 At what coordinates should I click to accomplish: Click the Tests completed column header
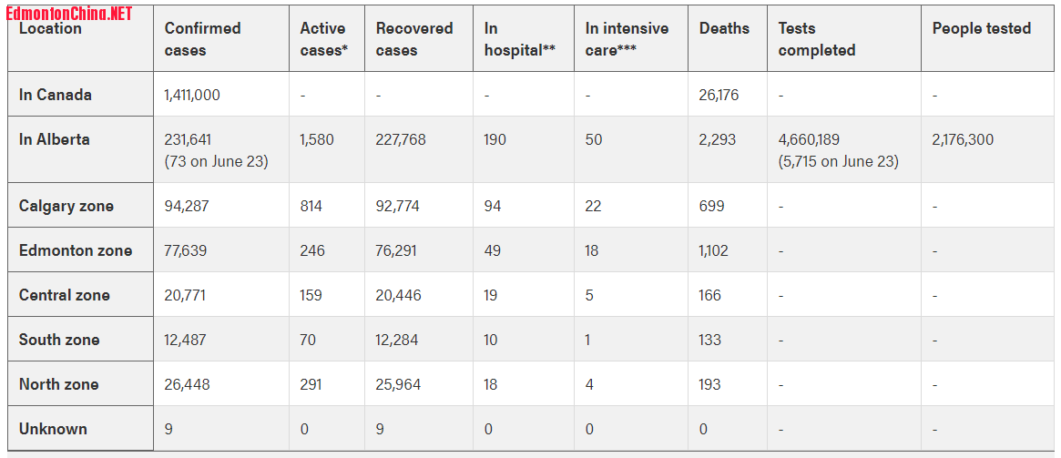[816, 39]
